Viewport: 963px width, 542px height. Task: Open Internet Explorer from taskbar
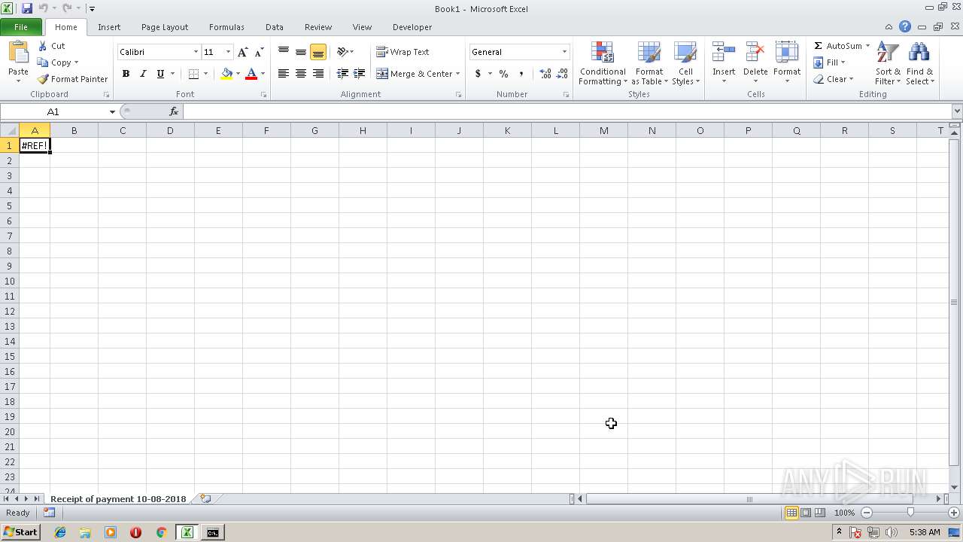[60, 532]
